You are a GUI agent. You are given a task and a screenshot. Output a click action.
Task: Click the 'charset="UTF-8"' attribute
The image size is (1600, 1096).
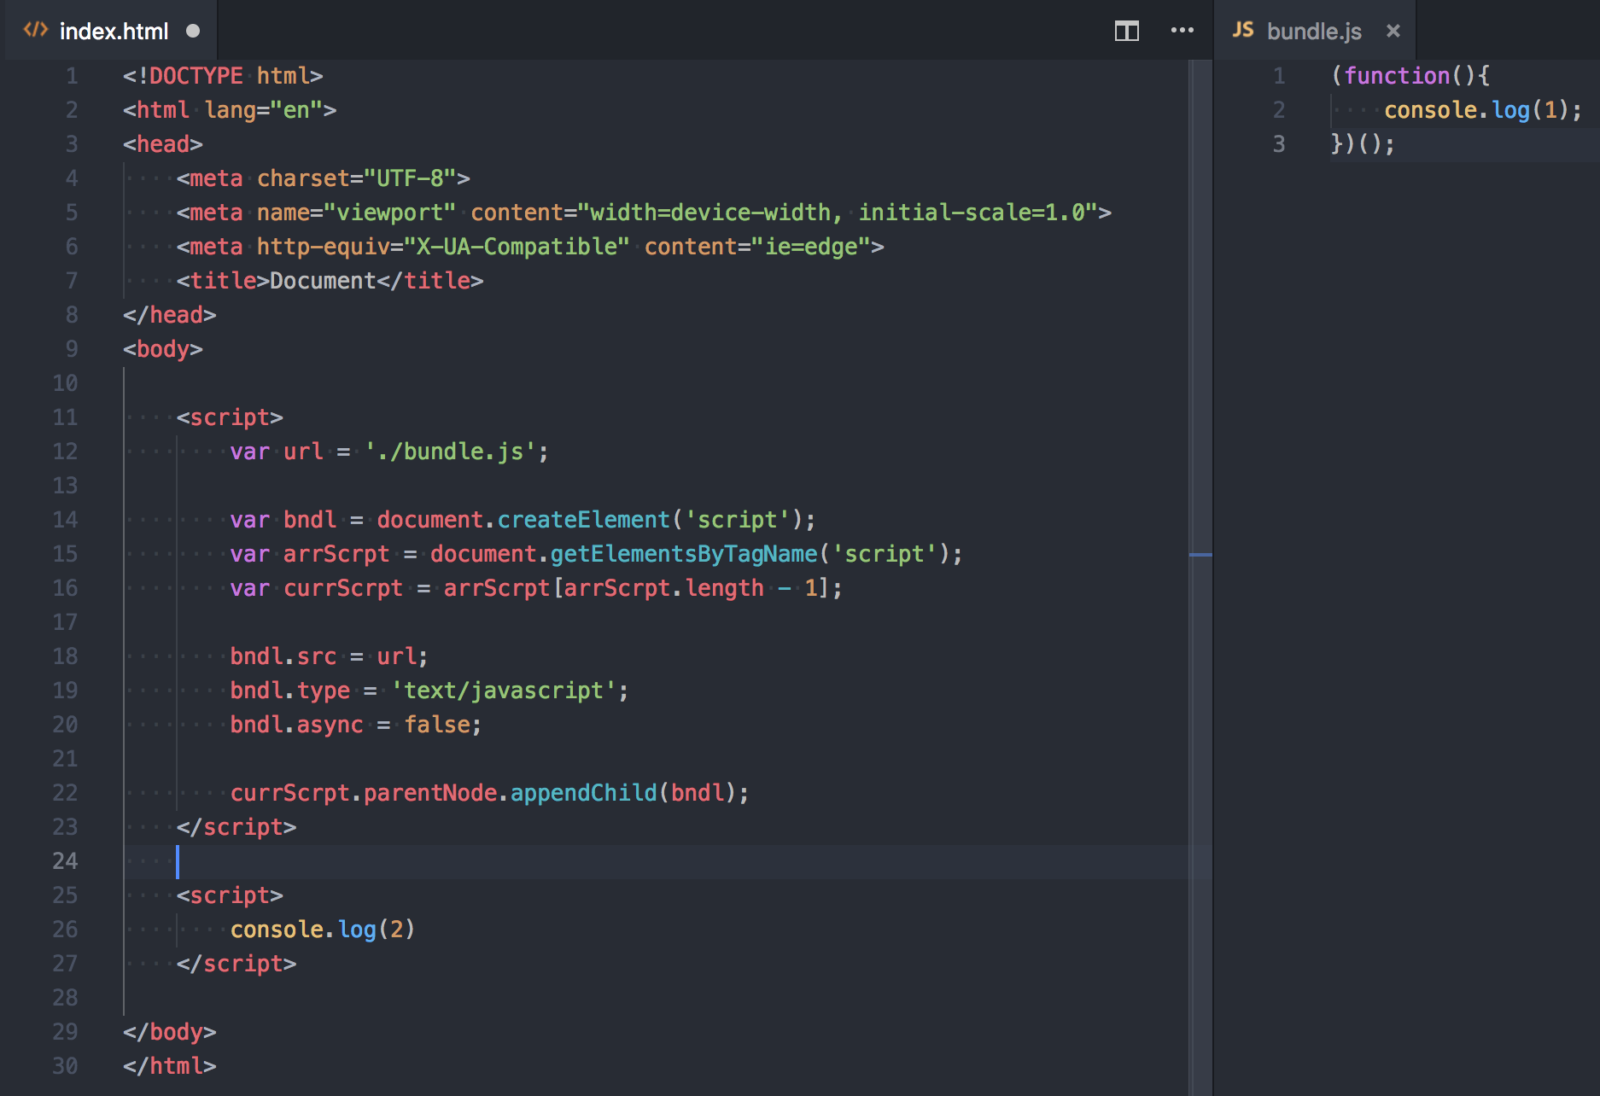[357, 178]
